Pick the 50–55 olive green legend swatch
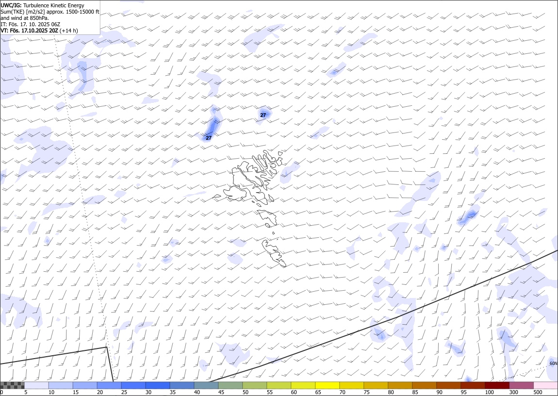 click(254, 385)
